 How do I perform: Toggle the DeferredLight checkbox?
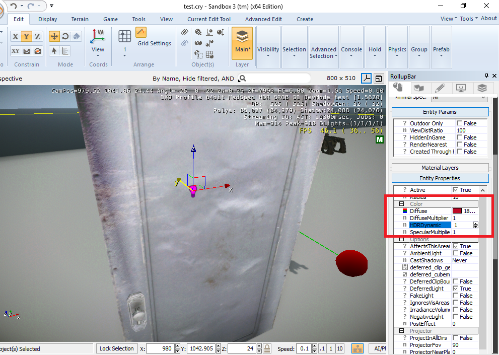tap(455, 289)
